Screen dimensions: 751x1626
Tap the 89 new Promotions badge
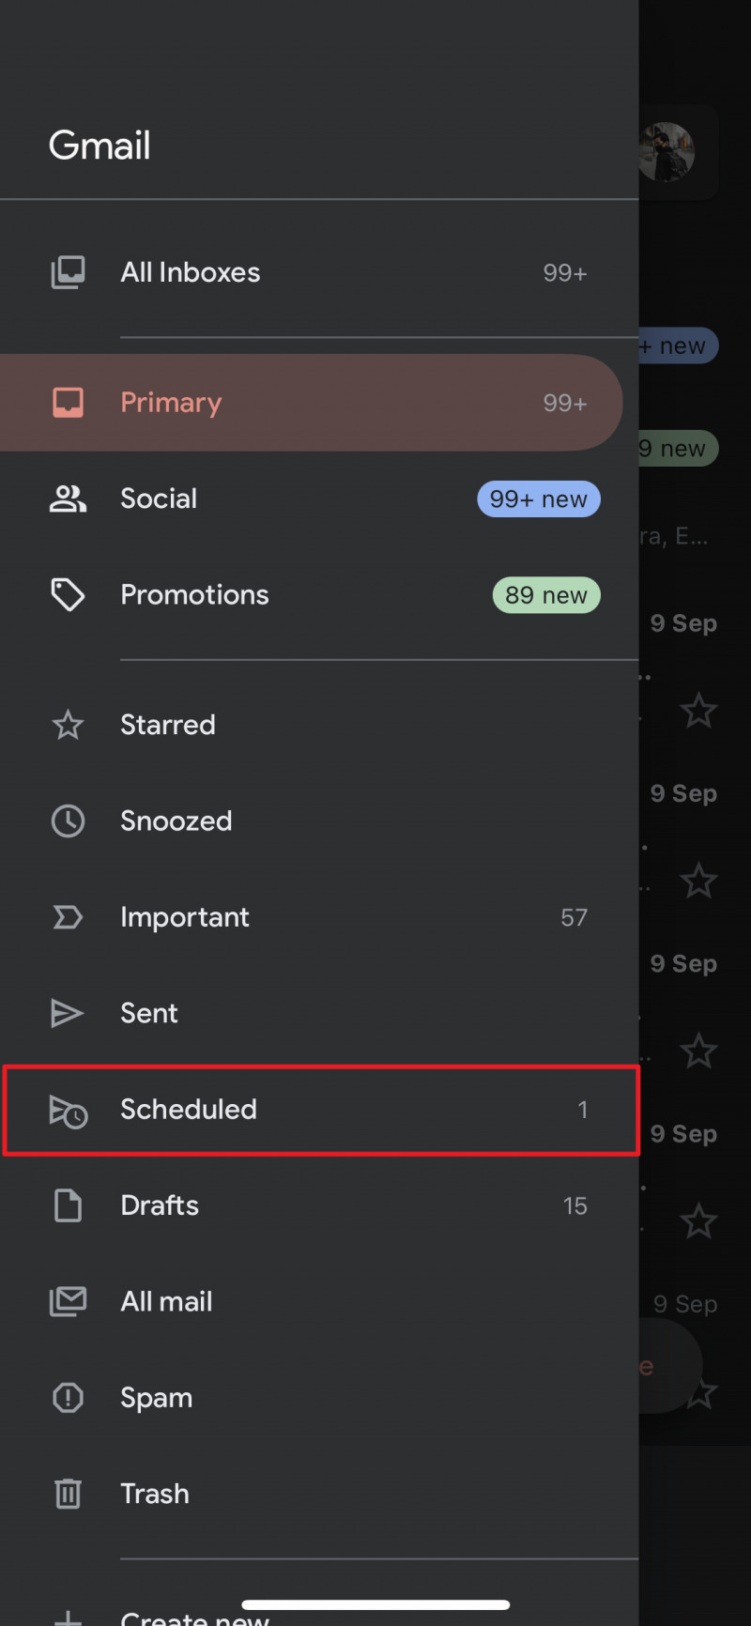(546, 595)
